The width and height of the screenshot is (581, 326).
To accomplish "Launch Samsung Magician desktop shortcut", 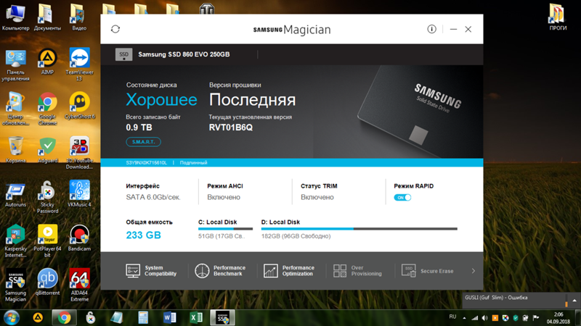I will [x=15, y=285].
